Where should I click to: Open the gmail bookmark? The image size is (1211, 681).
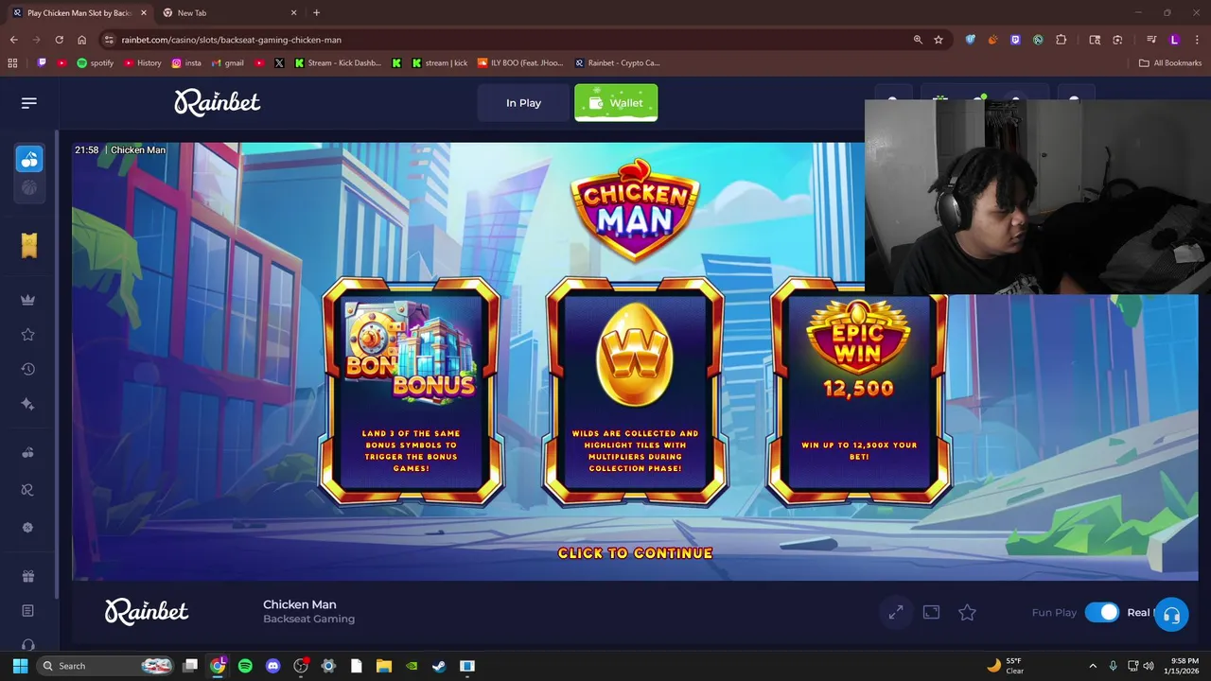click(228, 63)
